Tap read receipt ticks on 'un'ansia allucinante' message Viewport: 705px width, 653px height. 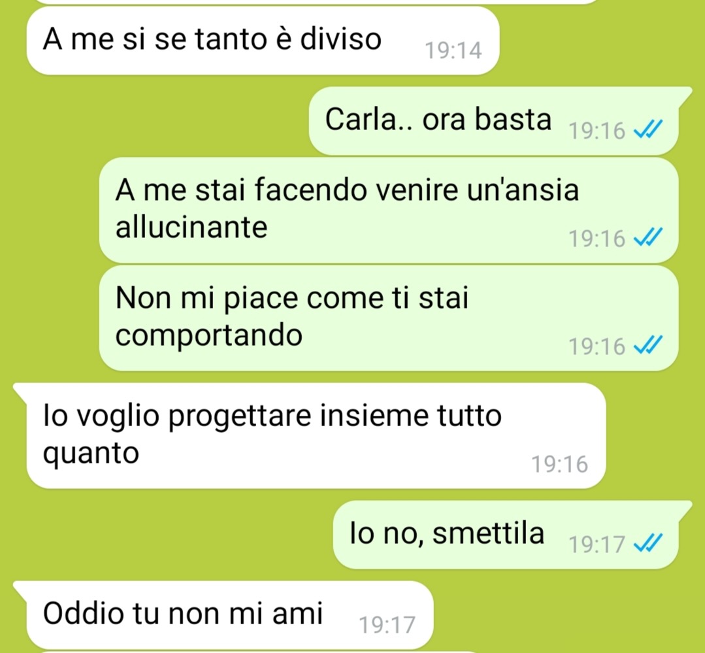[648, 237]
